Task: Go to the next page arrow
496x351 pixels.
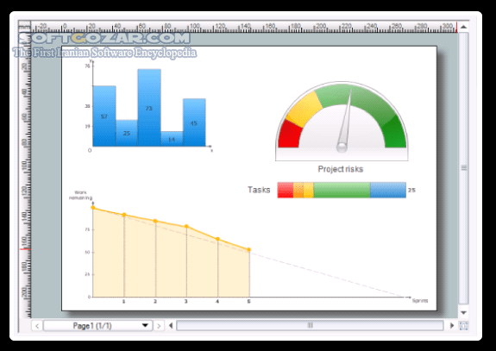Action: click(x=159, y=326)
